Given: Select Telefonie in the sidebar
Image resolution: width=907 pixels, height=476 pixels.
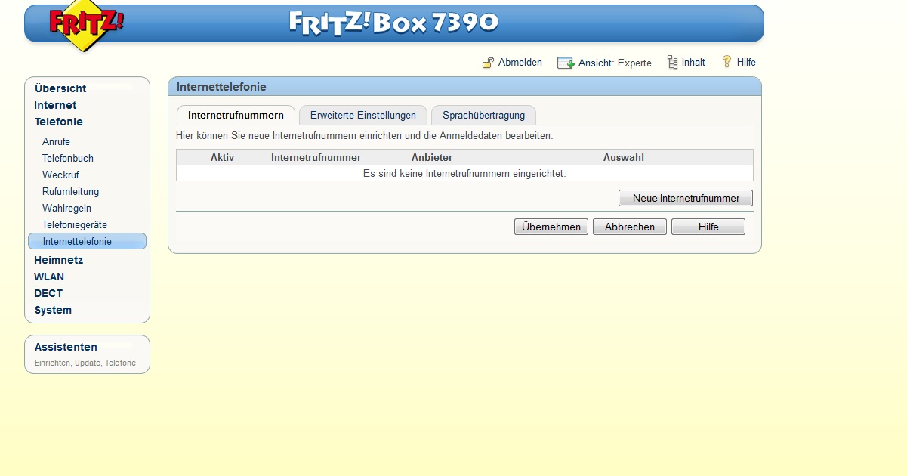Looking at the screenshot, I should (x=58, y=122).
